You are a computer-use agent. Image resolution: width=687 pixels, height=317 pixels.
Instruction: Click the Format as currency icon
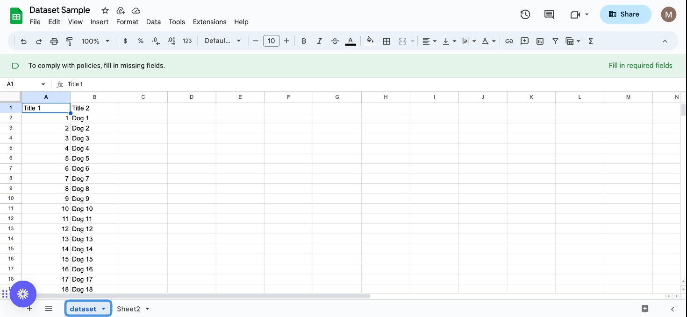click(x=125, y=41)
